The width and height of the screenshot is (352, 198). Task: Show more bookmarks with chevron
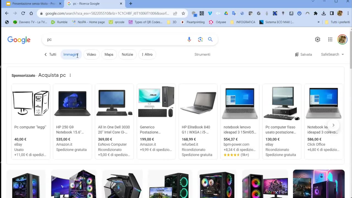pos(319,22)
